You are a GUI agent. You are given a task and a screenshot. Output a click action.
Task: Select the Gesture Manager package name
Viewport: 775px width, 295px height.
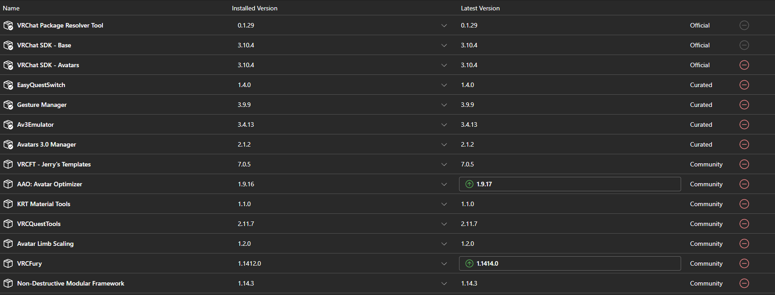point(42,105)
